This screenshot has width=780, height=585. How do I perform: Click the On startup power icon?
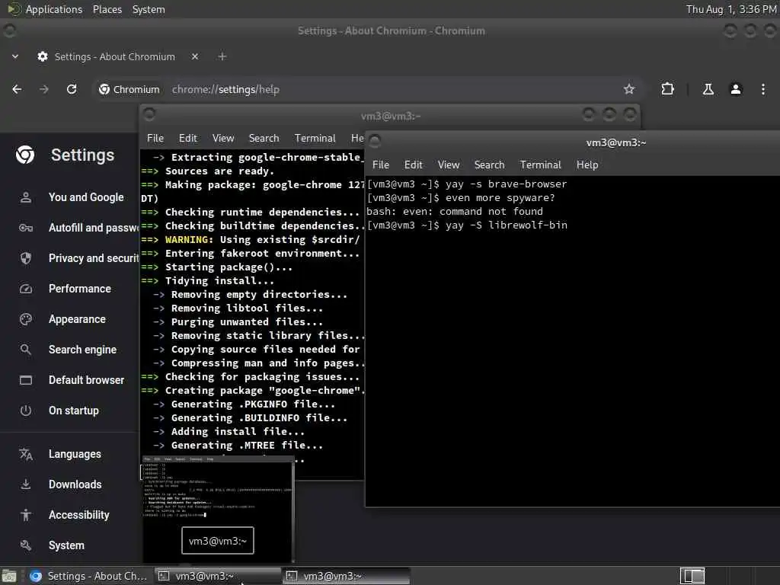click(x=26, y=411)
